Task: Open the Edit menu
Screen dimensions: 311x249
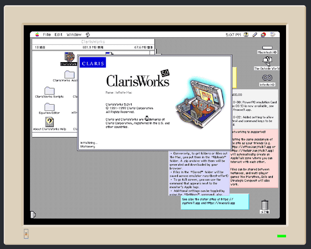Action: 58,35
